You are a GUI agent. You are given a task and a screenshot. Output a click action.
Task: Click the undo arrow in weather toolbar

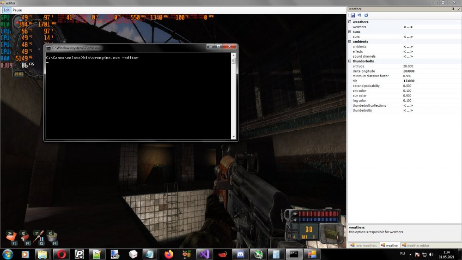coord(359,15)
